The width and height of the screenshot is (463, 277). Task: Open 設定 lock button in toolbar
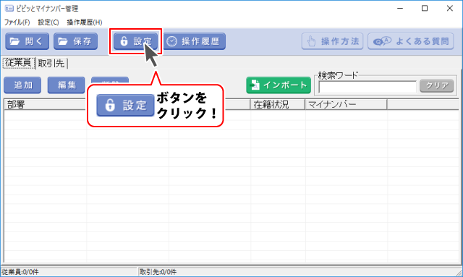click(135, 41)
